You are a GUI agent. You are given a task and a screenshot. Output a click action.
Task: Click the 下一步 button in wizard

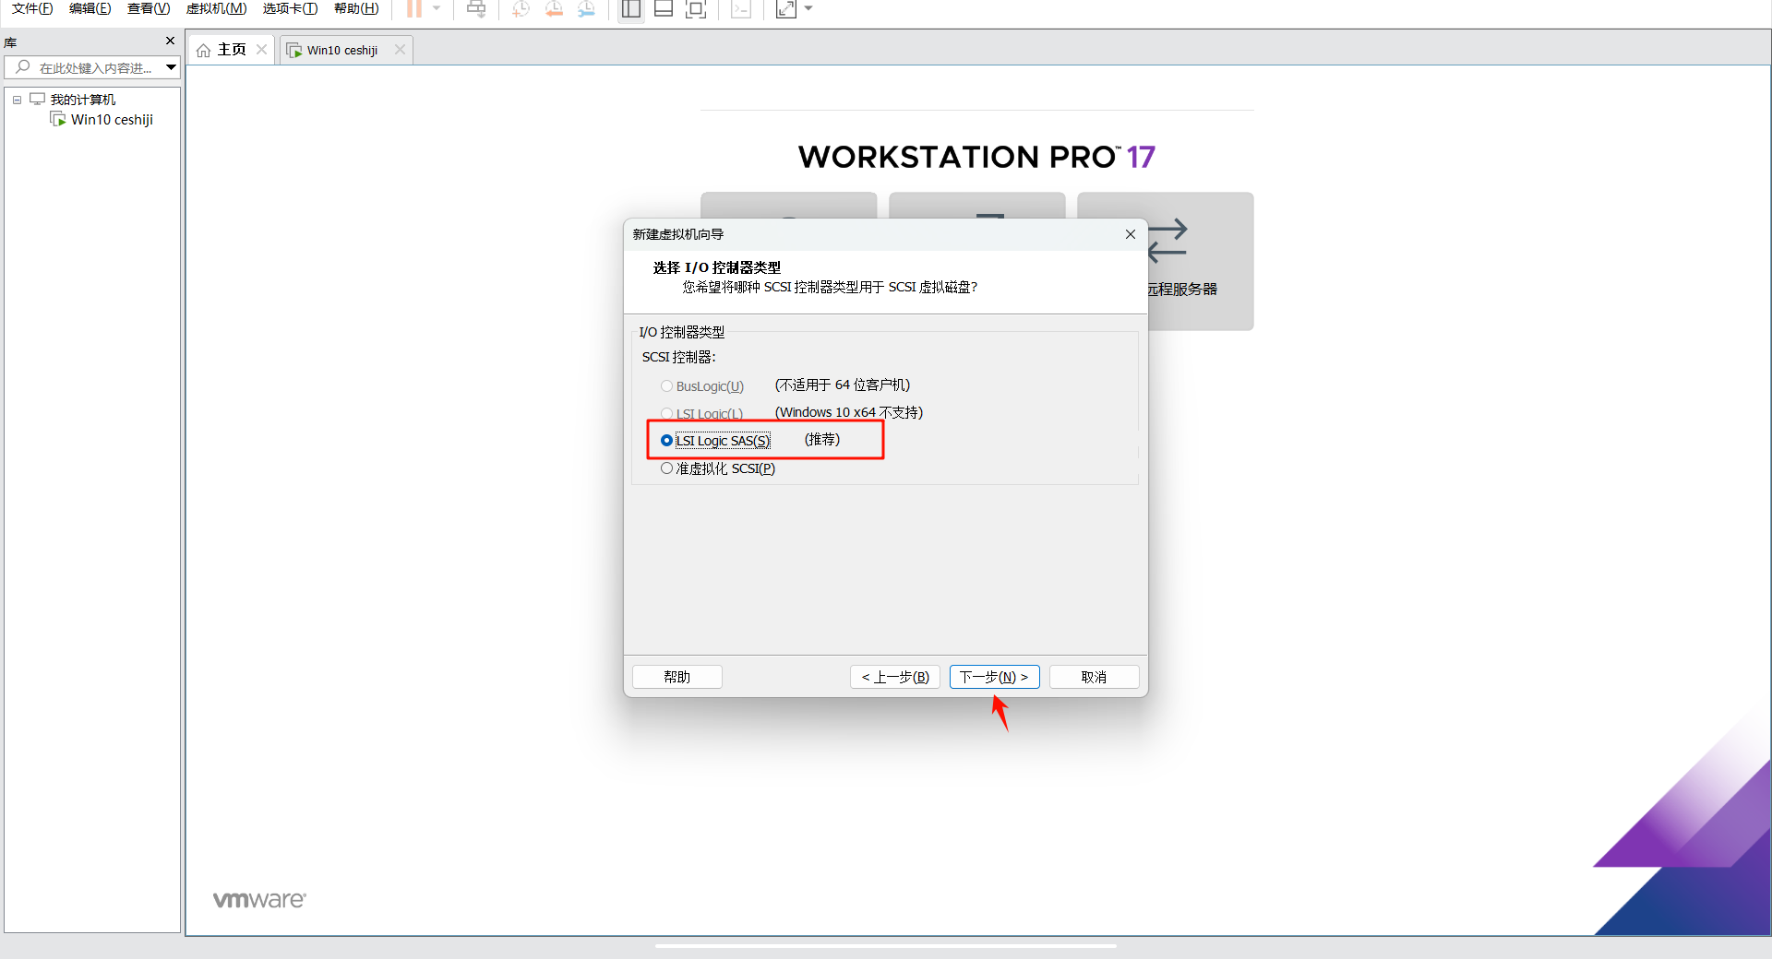(994, 677)
